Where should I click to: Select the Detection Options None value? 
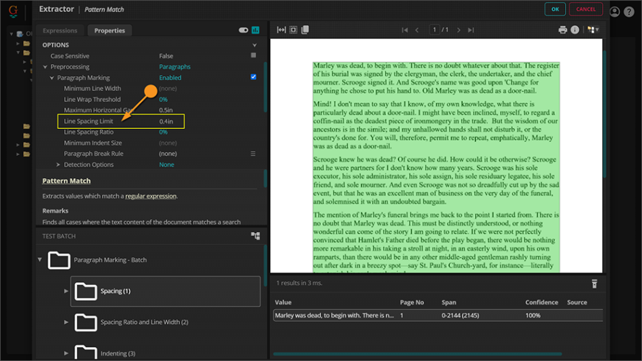pyautogui.click(x=166, y=165)
